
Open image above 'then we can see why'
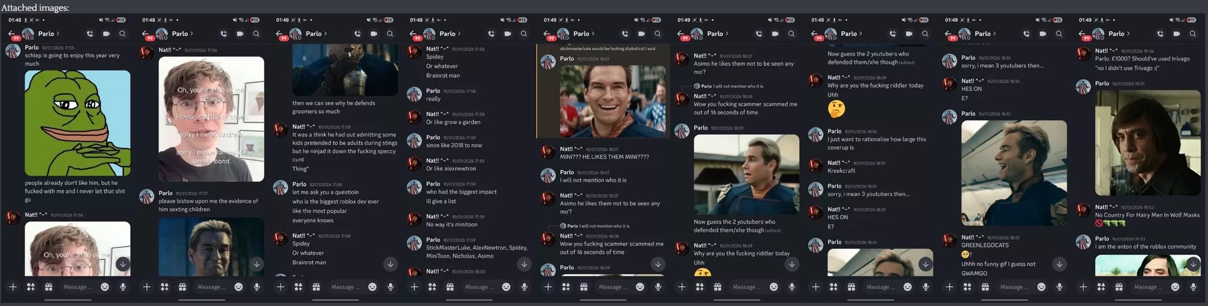click(345, 69)
